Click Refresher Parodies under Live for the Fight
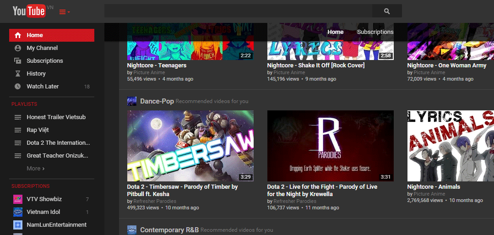 pyautogui.click(x=295, y=201)
